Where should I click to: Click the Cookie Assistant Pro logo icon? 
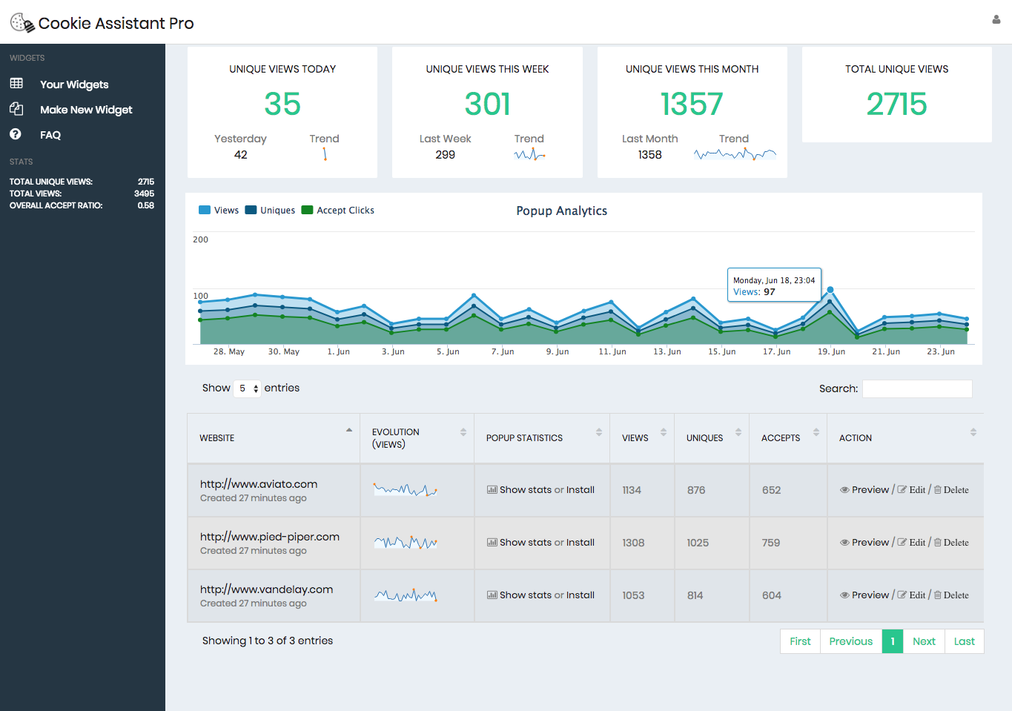pyautogui.click(x=22, y=23)
